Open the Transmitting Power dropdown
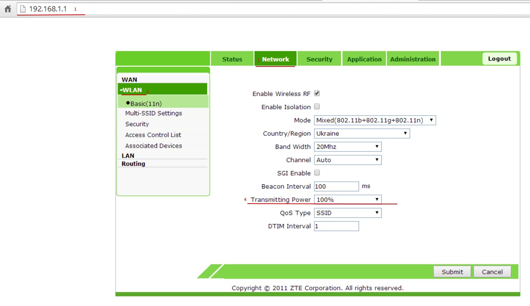530x306 pixels. [x=348, y=199]
